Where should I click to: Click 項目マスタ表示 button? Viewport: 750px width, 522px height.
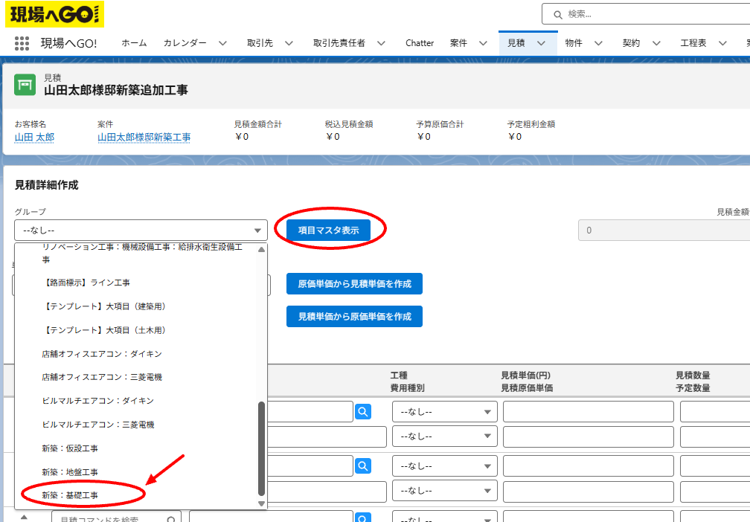(329, 231)
